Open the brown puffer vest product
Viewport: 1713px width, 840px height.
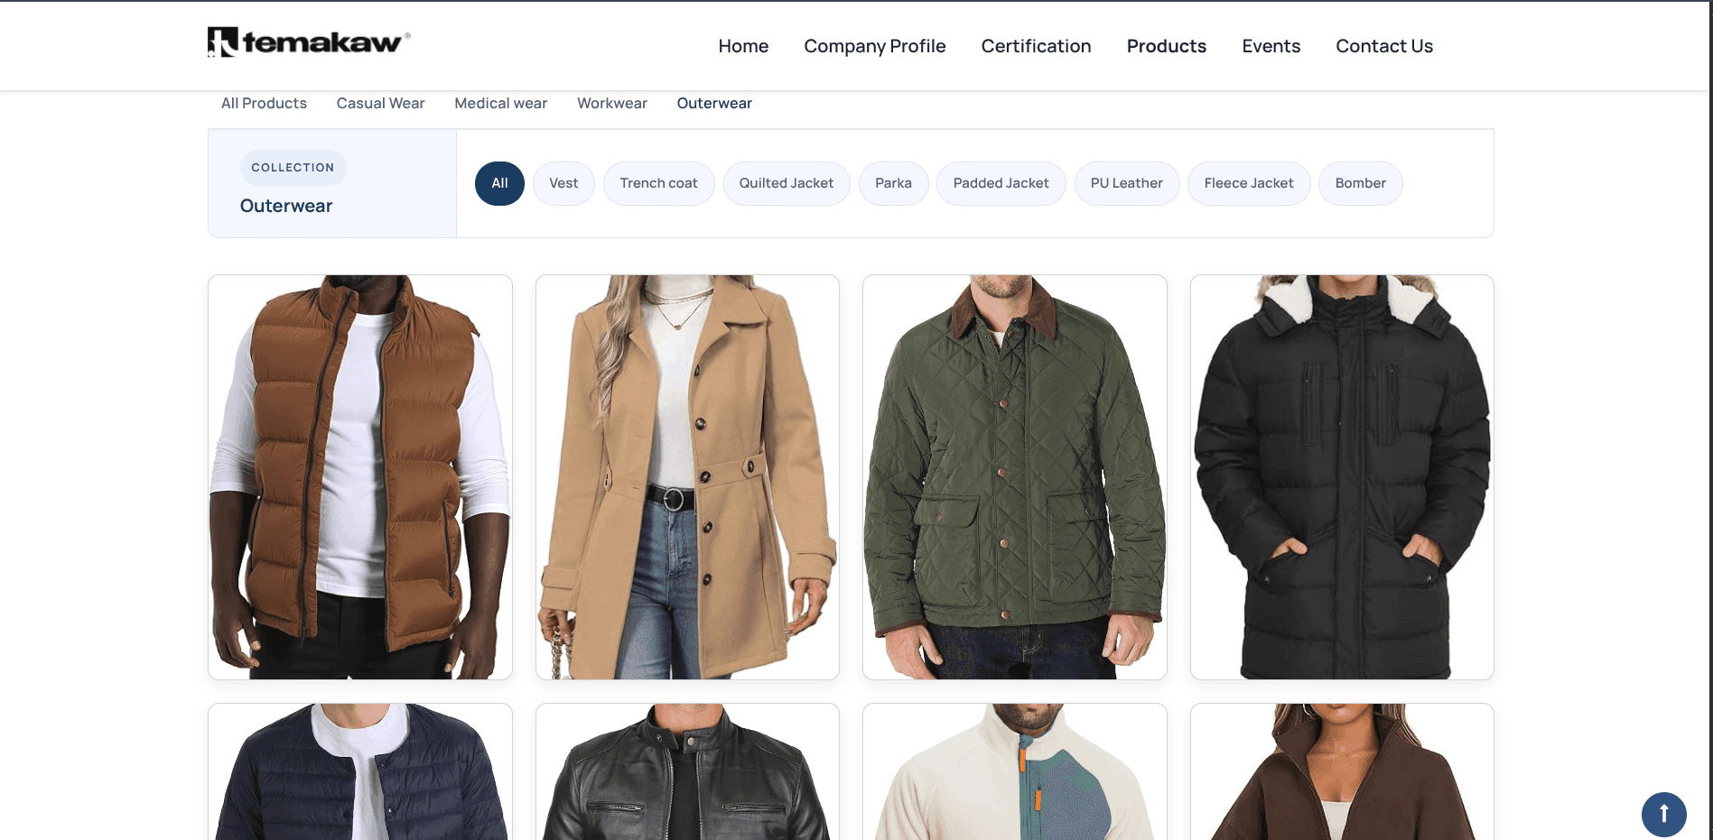(360, 477)
